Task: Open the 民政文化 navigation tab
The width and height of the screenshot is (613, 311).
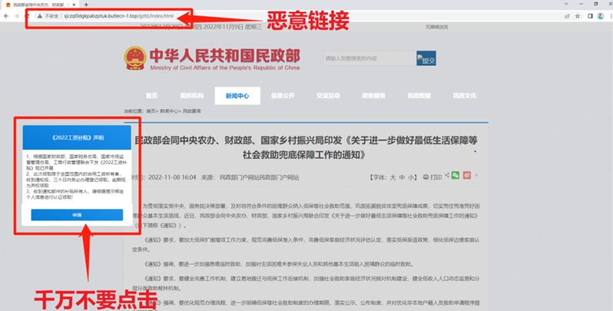Action: (465, 96)
